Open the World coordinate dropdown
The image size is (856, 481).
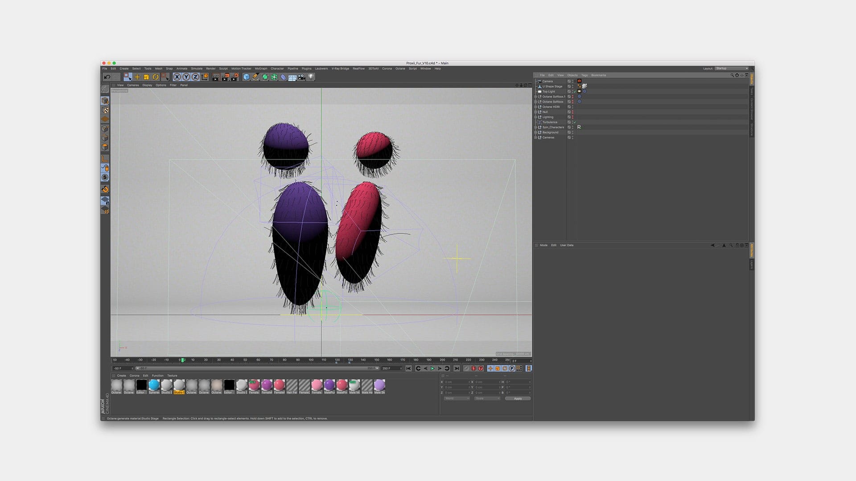[457, 399]
